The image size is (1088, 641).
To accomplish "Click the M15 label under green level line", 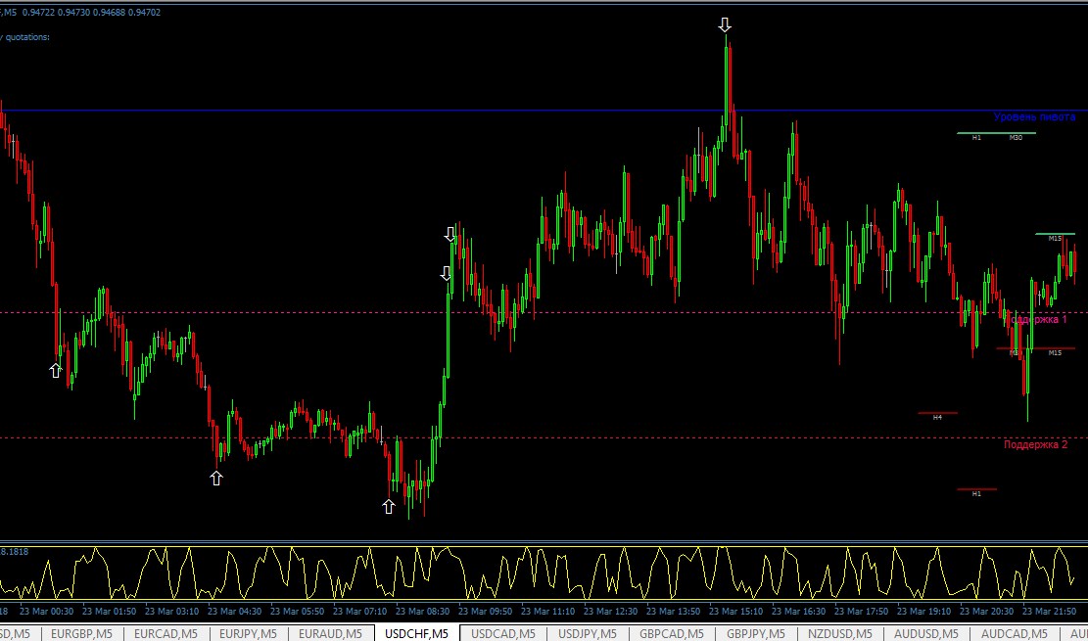I will (1055, 239).
